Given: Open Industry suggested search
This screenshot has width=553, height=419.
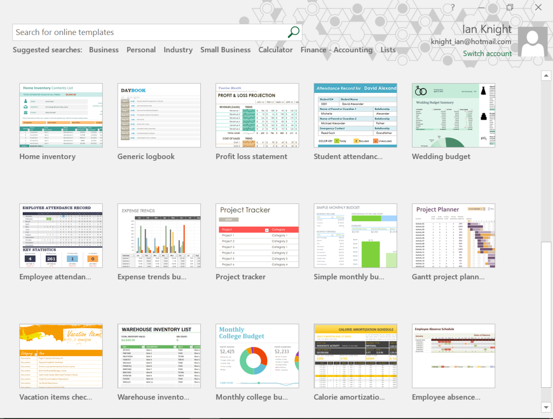Looking at the screenshot, I should [178, 50].
